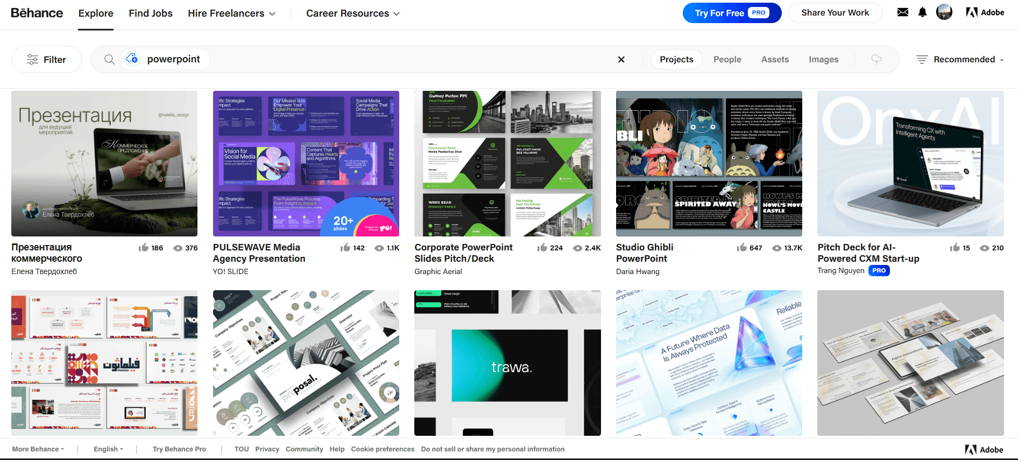Like Corporate PowerPoint Slides thumbs-up icon
1018x460 pixels.
[x=542, y=247]
